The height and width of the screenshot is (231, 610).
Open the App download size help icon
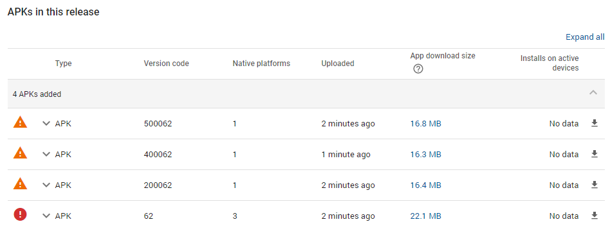coord(418,69)
